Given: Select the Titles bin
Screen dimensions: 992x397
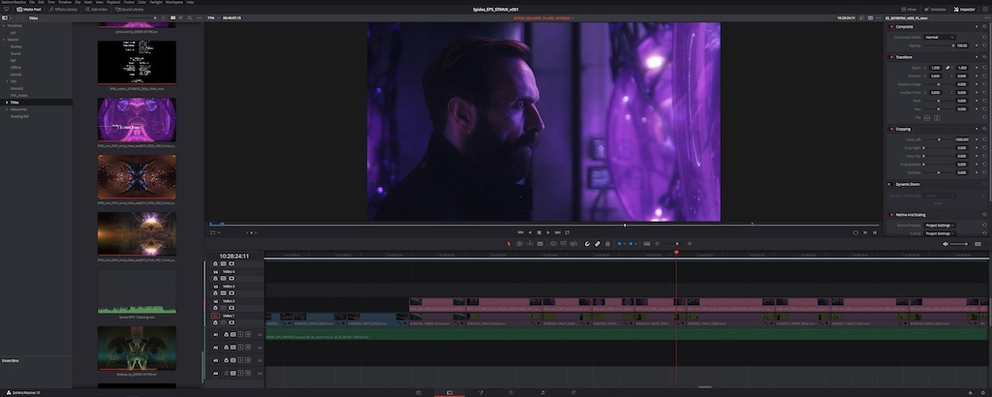Looking at the screenshot, I should point(36,103).
